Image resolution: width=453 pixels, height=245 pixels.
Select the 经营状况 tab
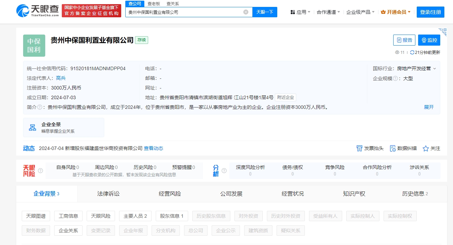pos(293,194)
